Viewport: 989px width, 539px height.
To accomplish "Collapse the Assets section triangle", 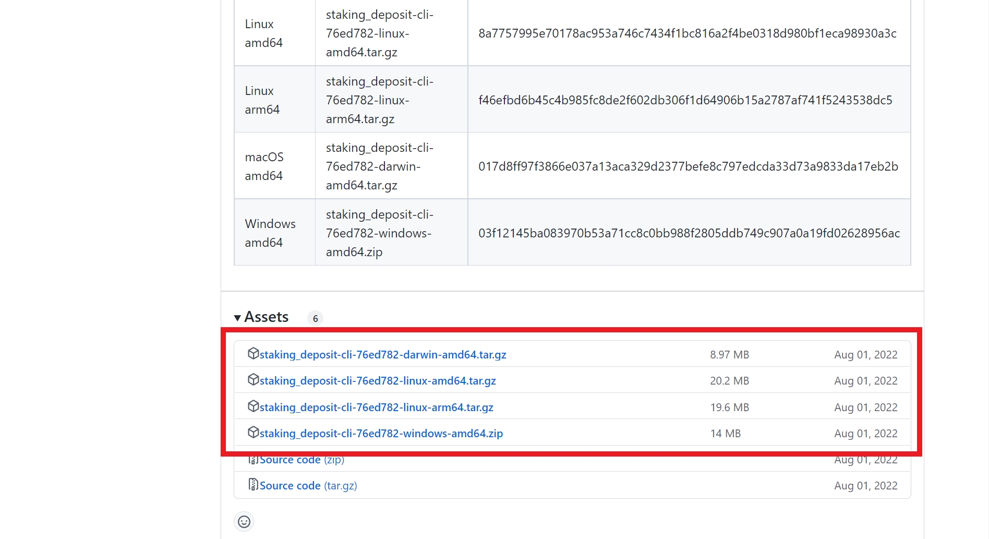I will point(237,318).
